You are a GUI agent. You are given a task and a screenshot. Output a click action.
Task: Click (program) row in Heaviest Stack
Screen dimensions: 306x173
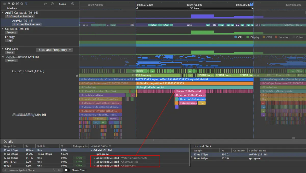(255, 158)
